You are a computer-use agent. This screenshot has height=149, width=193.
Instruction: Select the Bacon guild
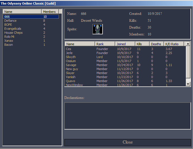click(9, 45)
